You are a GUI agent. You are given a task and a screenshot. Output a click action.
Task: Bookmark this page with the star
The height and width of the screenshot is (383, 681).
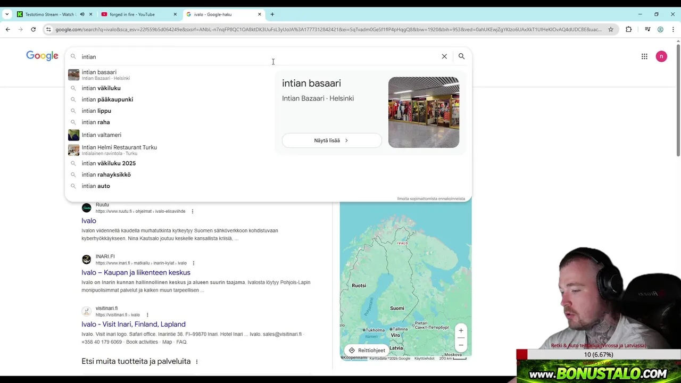click(611, 29)
